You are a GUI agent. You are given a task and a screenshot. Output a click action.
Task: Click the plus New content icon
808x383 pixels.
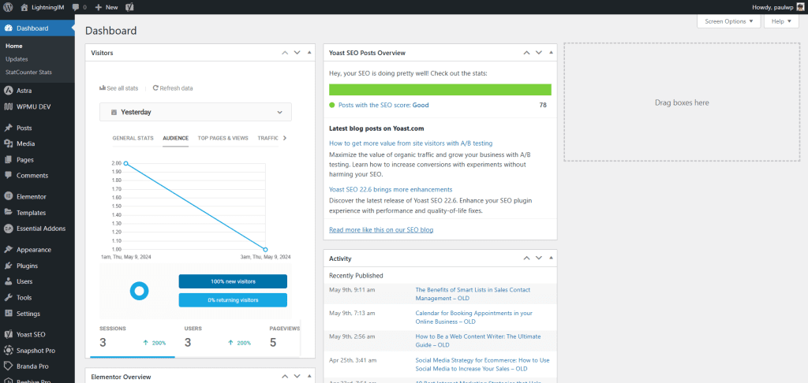click(x=99, y=7)
